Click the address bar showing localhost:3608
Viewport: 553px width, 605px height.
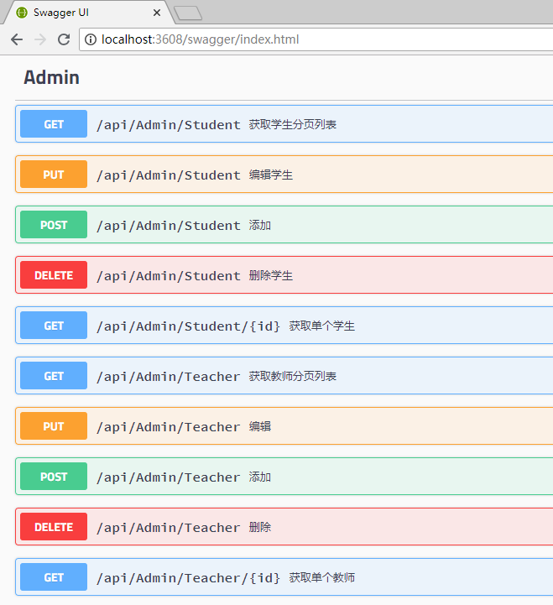click(316, 39)
